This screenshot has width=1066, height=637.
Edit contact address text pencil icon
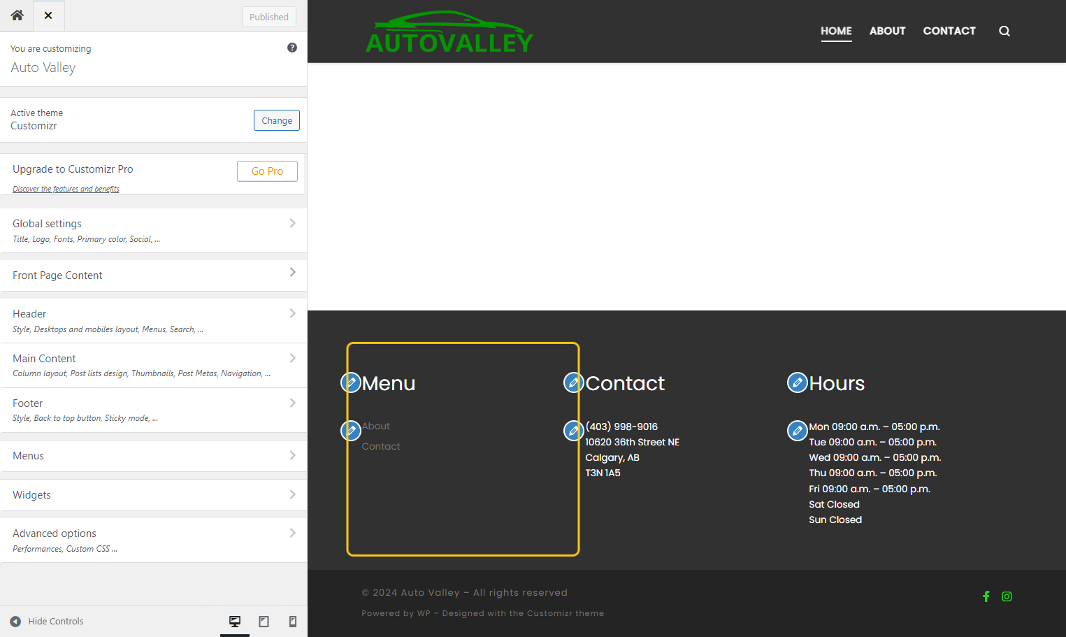click(x=574, y=431)
